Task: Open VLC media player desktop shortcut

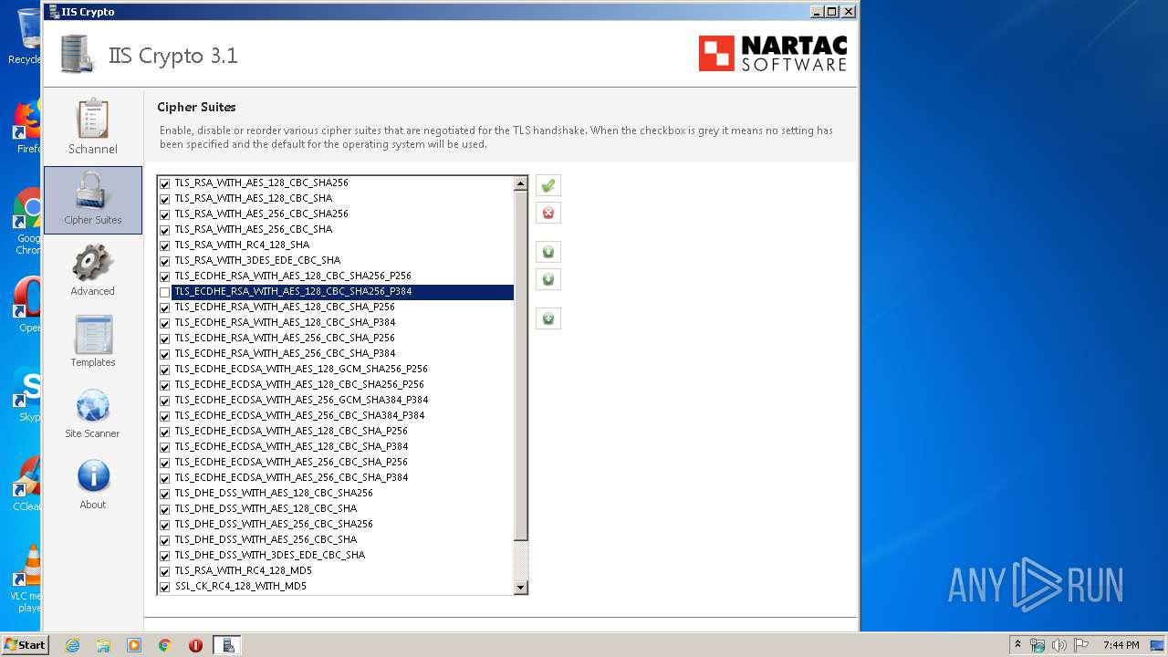Action: 29,579
